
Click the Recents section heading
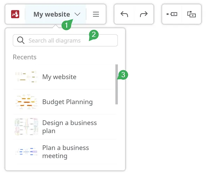point(24,57)
